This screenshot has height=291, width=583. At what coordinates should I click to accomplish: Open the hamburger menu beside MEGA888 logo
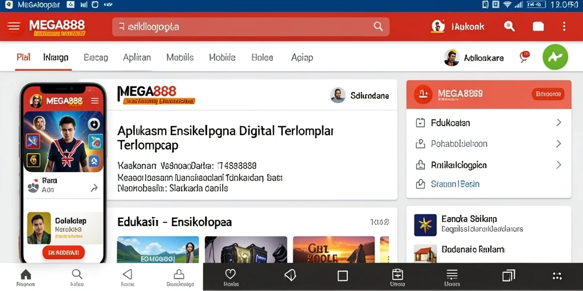coord(14,26)
